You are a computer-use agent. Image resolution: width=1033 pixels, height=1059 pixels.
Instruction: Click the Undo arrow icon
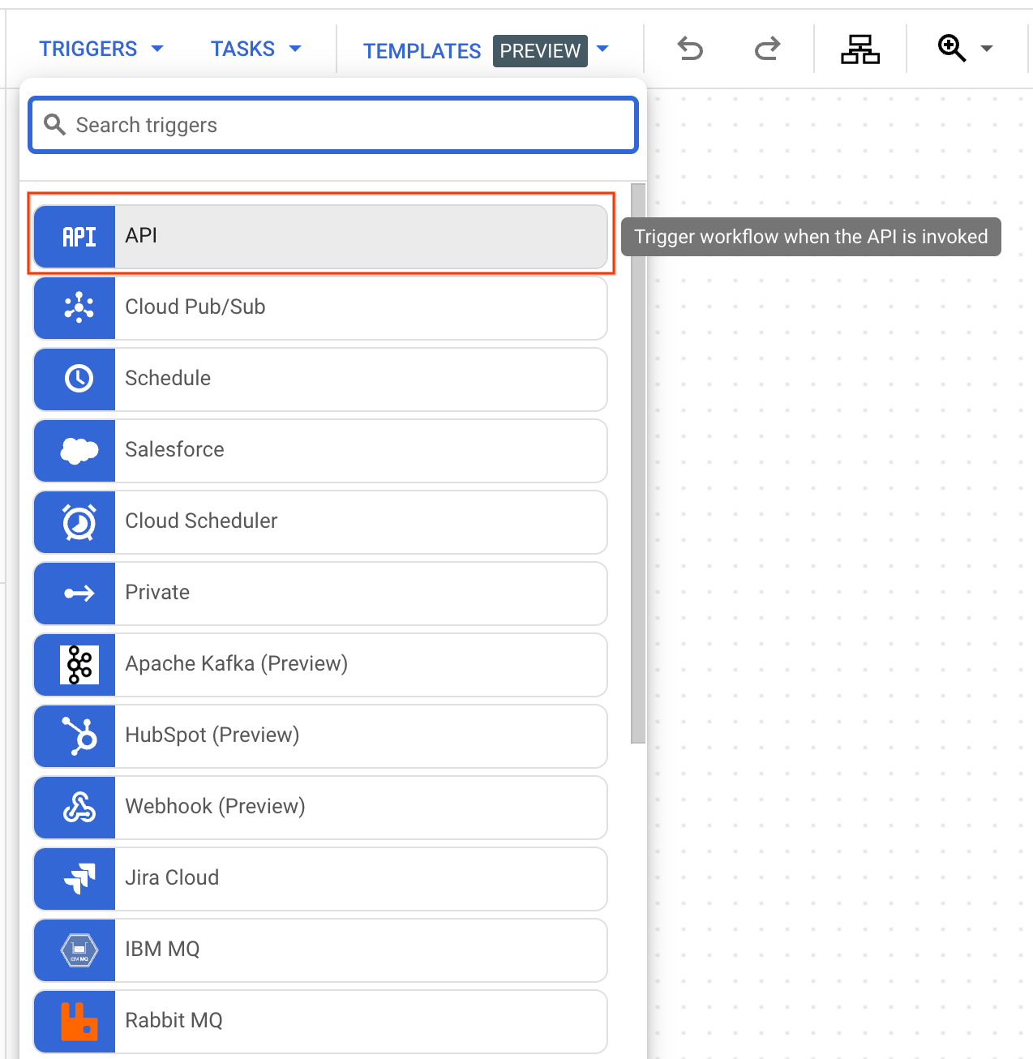coord(690,49)
